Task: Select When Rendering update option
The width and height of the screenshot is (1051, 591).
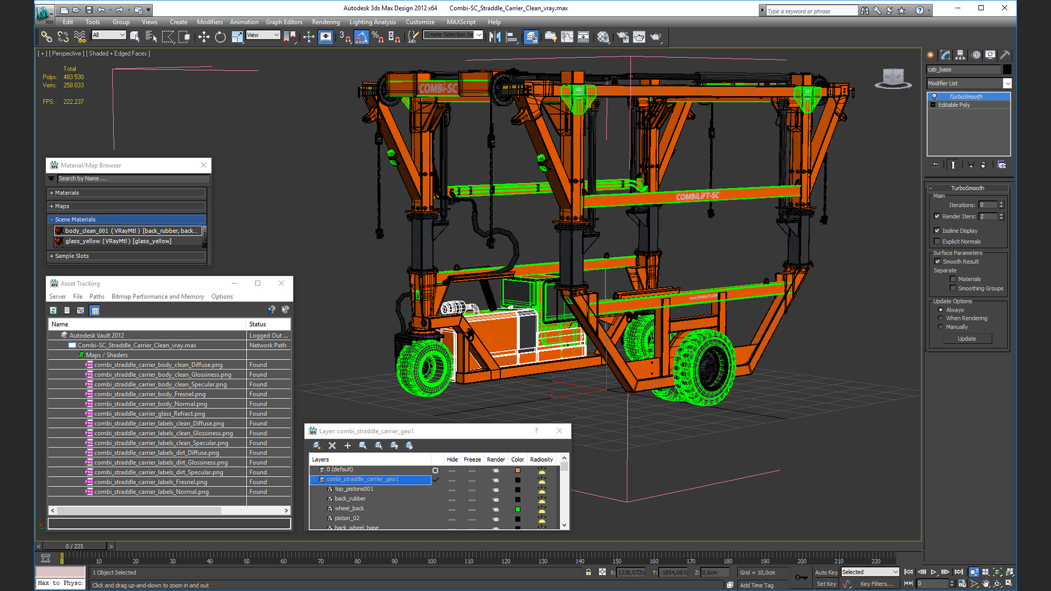Action: coord(940,318)
